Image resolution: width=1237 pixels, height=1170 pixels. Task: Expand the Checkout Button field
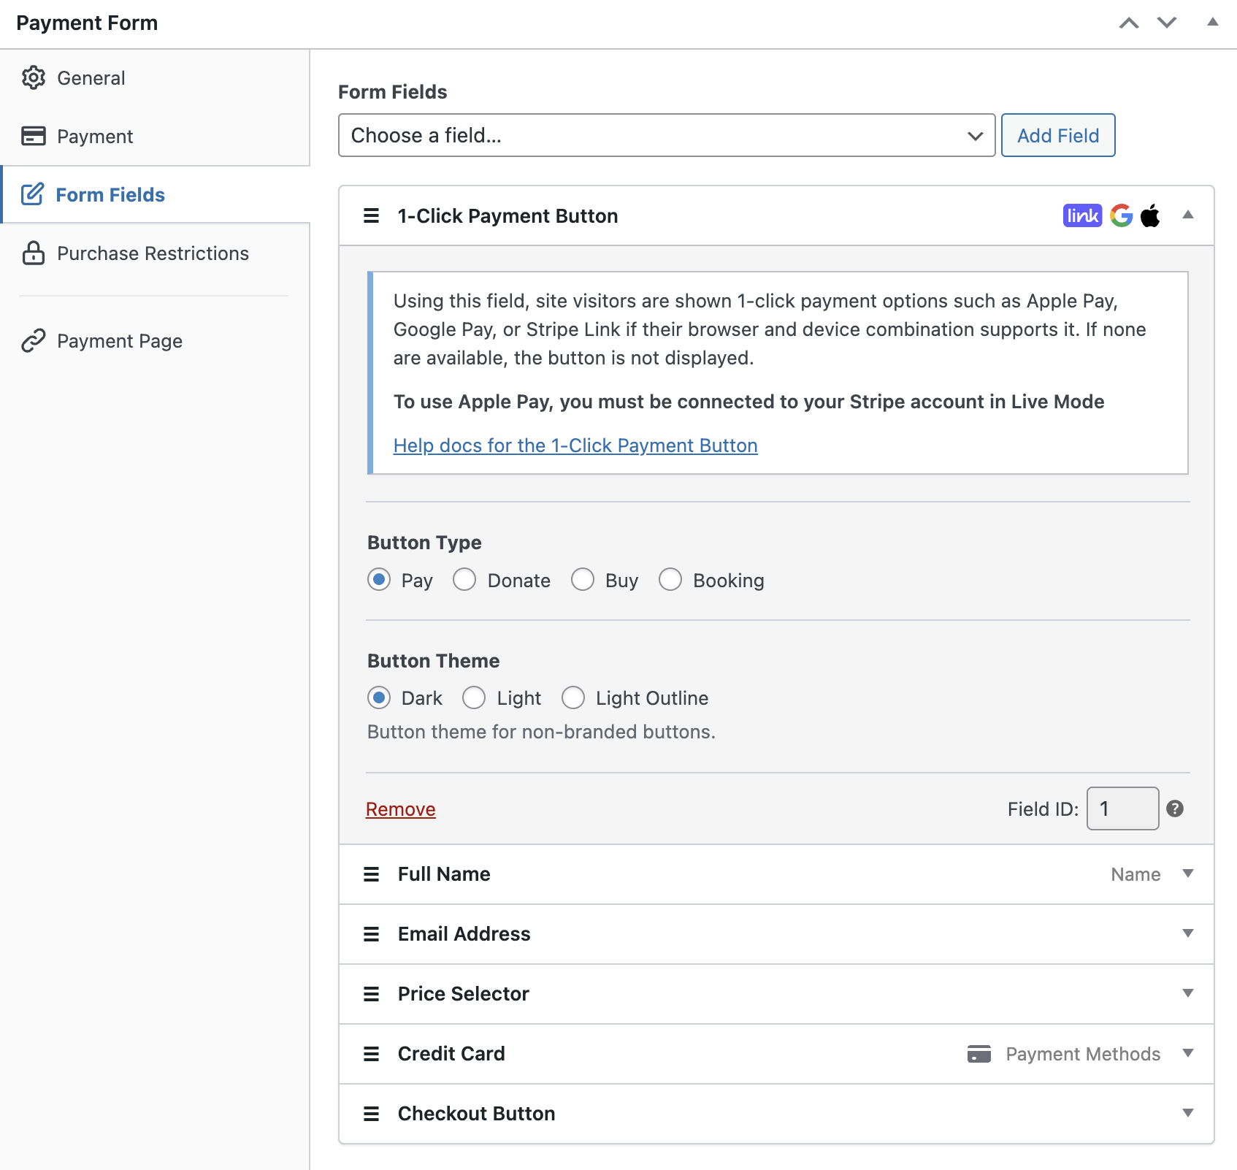point(1188,1113)
